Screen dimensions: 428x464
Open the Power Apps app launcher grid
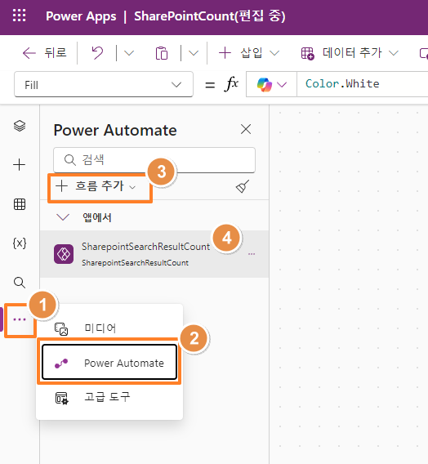click(x=20, y=16)
